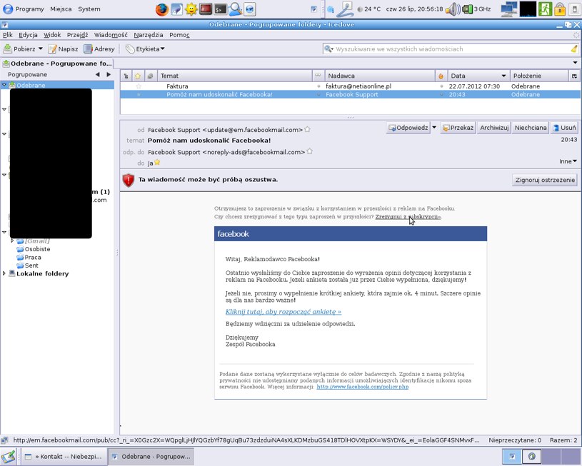582x466 pixels.
Task: Open the tab list dropdown arrow
Action: pos(575,63)
